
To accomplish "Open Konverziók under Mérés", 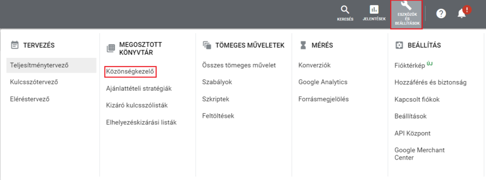I will click(x=315, y=66).
